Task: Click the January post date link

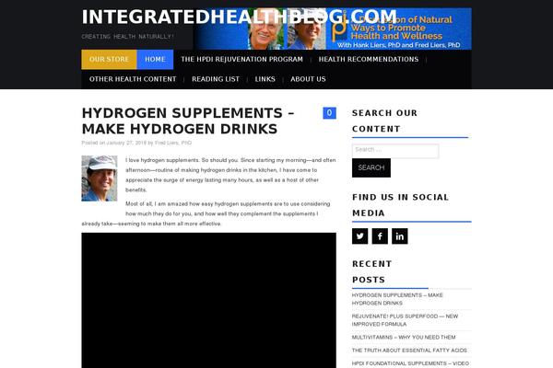Action: point(126,143)
